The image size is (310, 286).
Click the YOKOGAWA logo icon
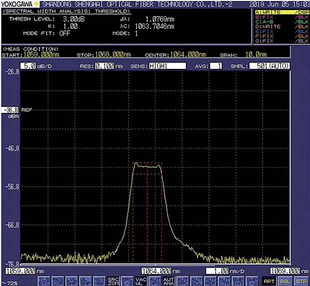(x=18, y=3)
